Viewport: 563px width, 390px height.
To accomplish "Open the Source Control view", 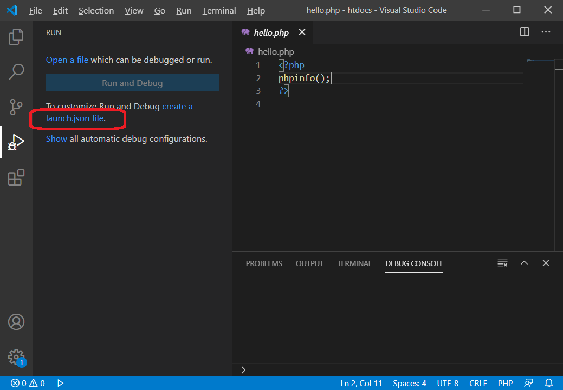I will coord(16,107).
